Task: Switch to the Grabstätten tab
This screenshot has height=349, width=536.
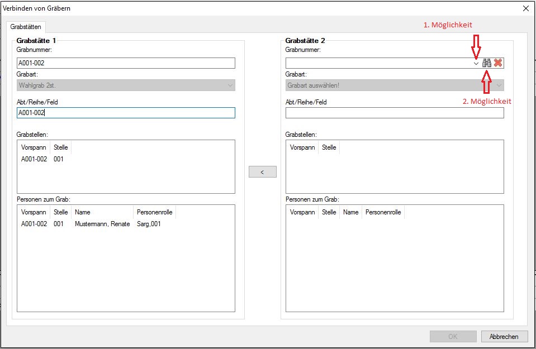Action: [x=26, y=27]
